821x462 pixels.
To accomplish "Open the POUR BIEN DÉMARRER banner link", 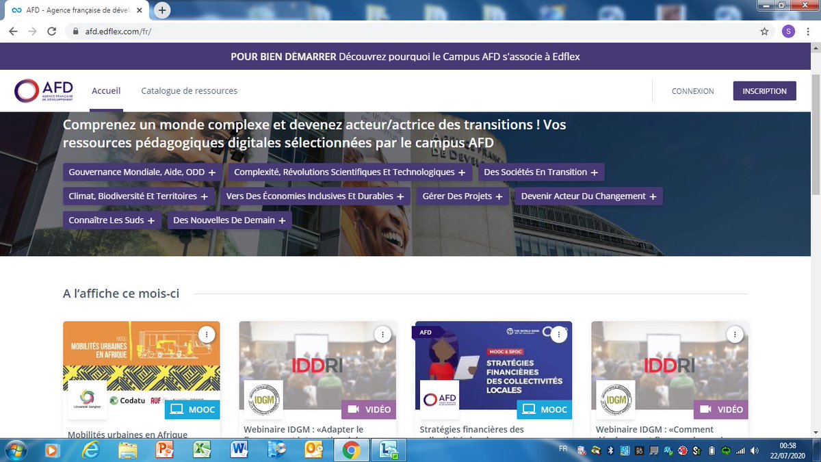I will [405, 57].
